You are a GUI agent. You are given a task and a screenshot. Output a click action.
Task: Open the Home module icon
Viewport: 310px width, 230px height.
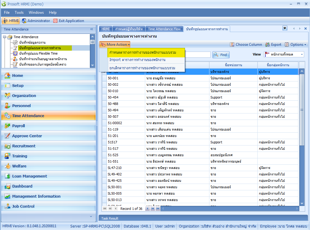(x=7, y=75)
